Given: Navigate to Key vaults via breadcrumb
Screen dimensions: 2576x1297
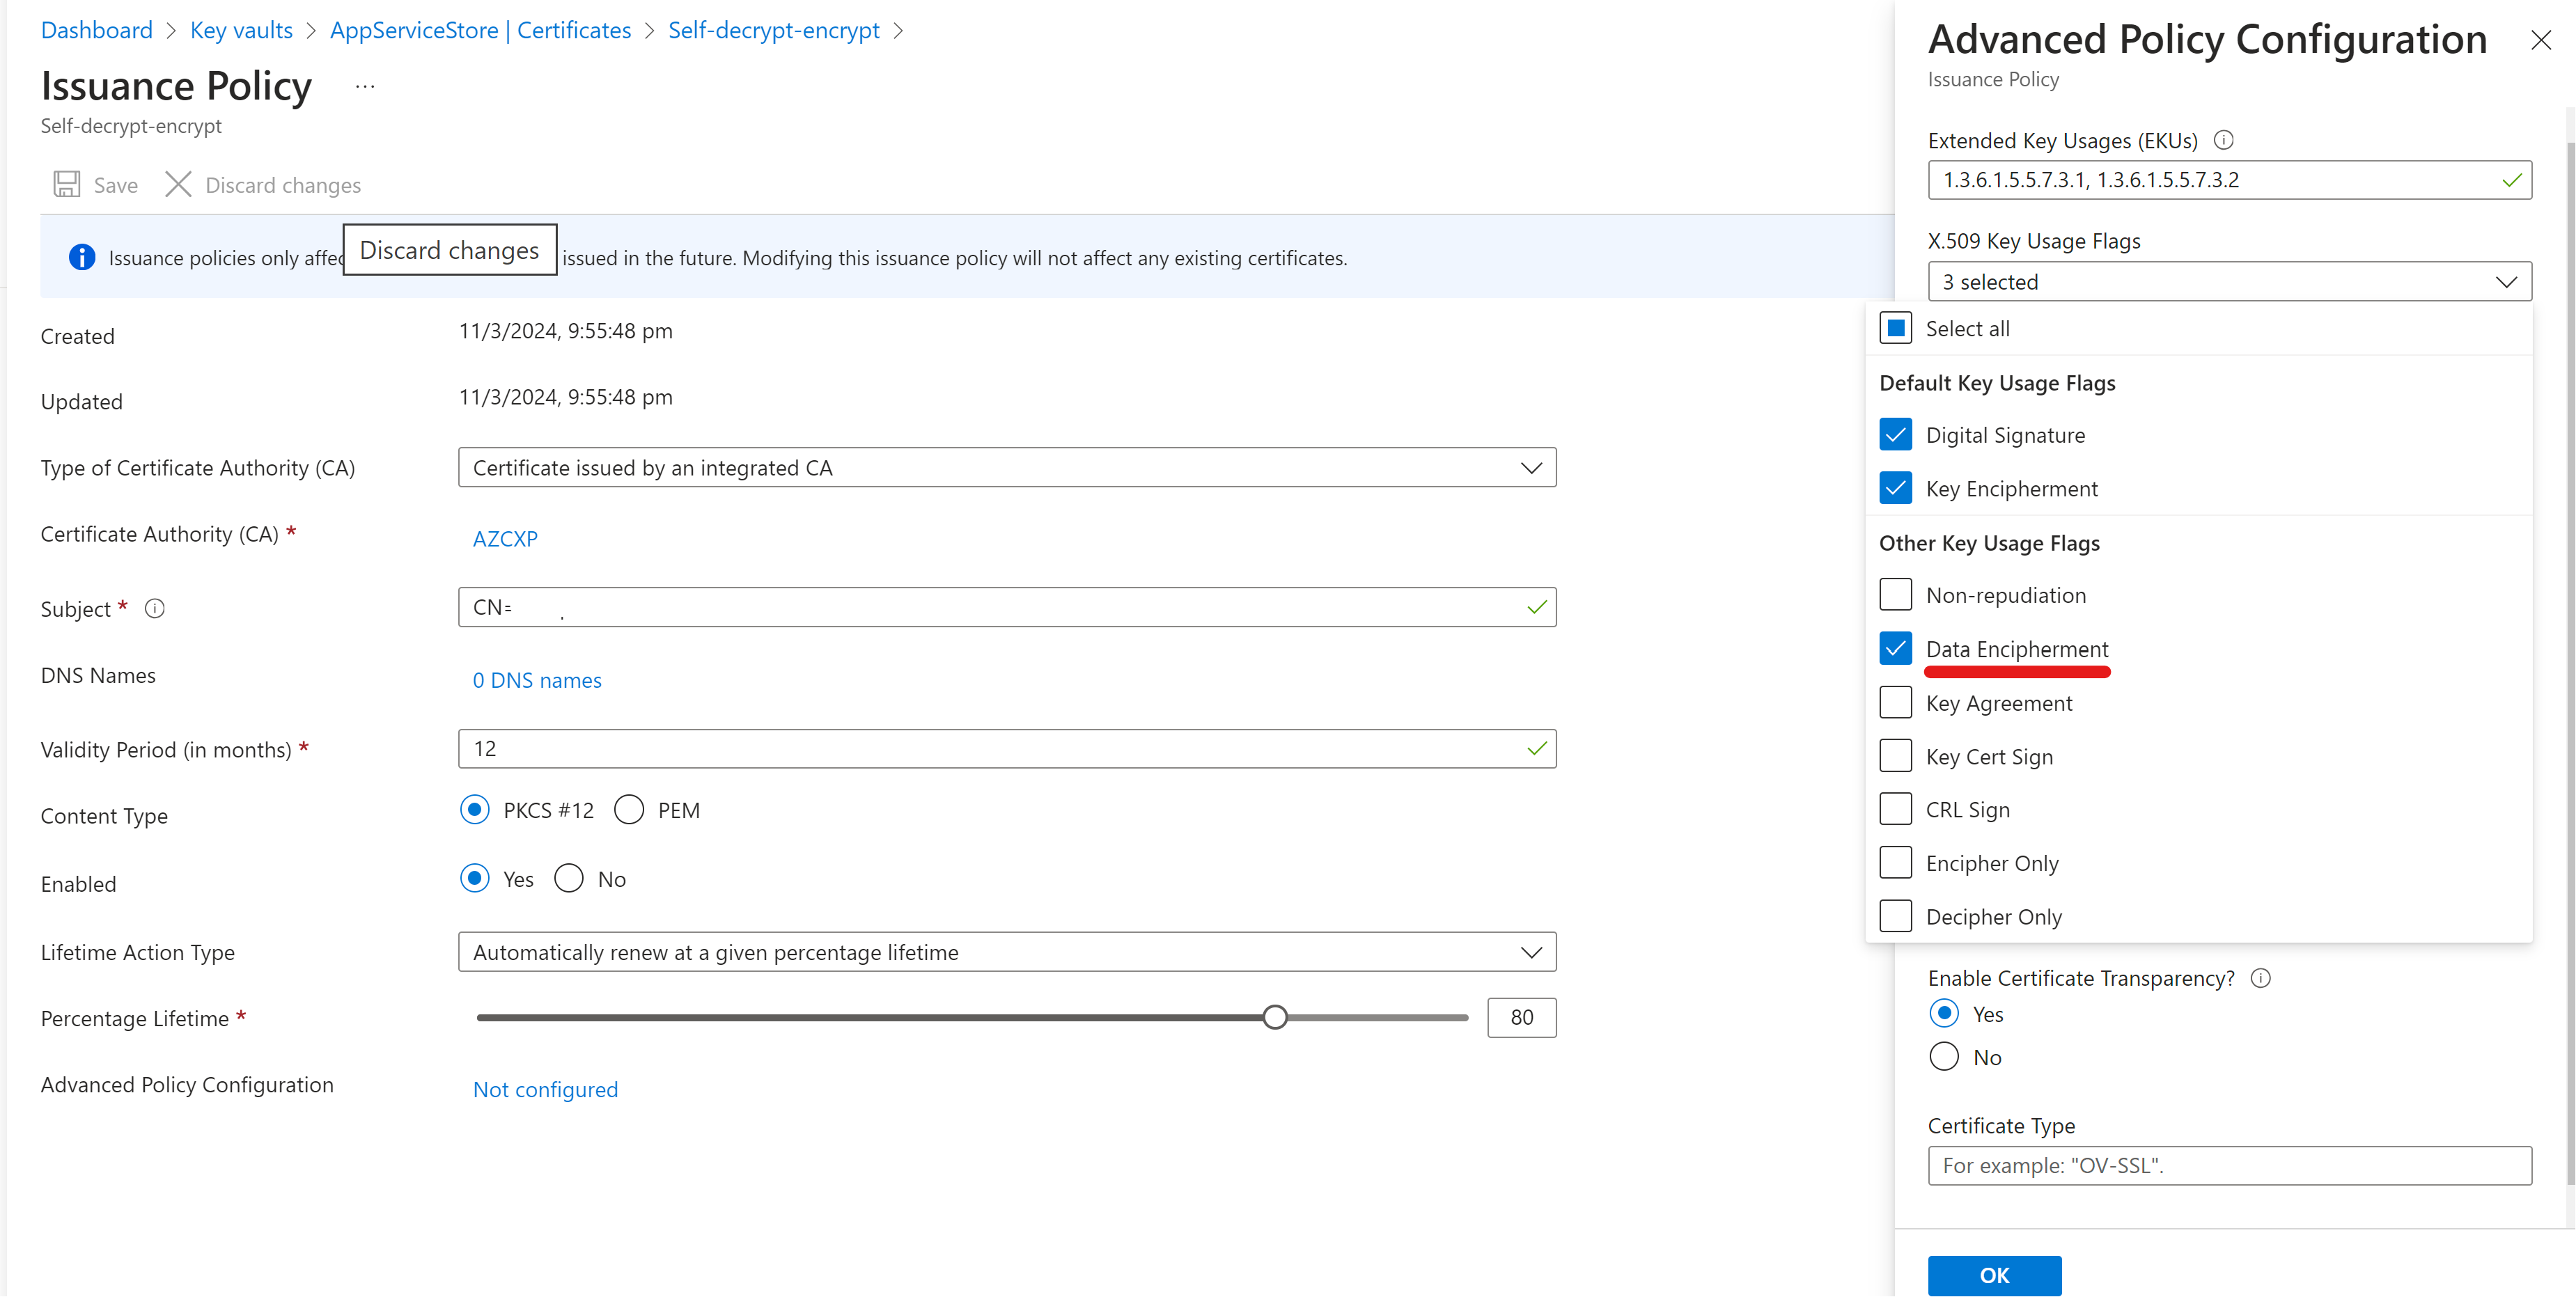Looking at the screenshot, I should pos(240,30).
